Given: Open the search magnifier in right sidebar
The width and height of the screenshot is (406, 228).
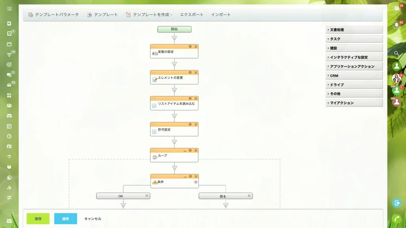Looking at the screenshot, I should pyautogui.click(x=396, y=53).
